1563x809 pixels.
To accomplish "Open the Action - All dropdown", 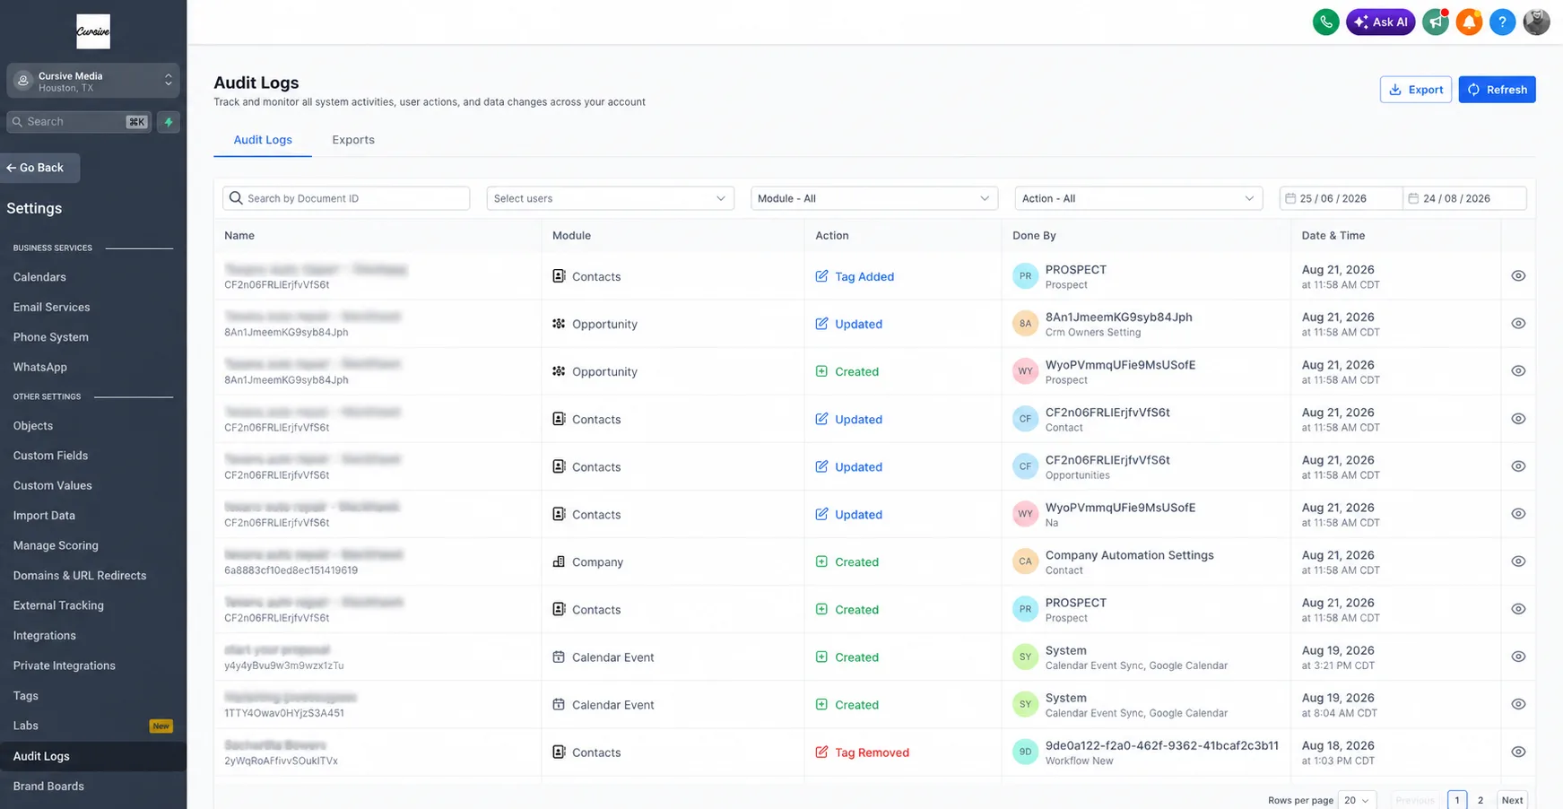I will point(1138,198).
